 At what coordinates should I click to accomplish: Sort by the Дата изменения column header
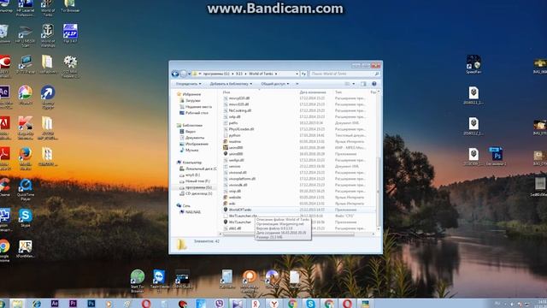click(313, 92)
